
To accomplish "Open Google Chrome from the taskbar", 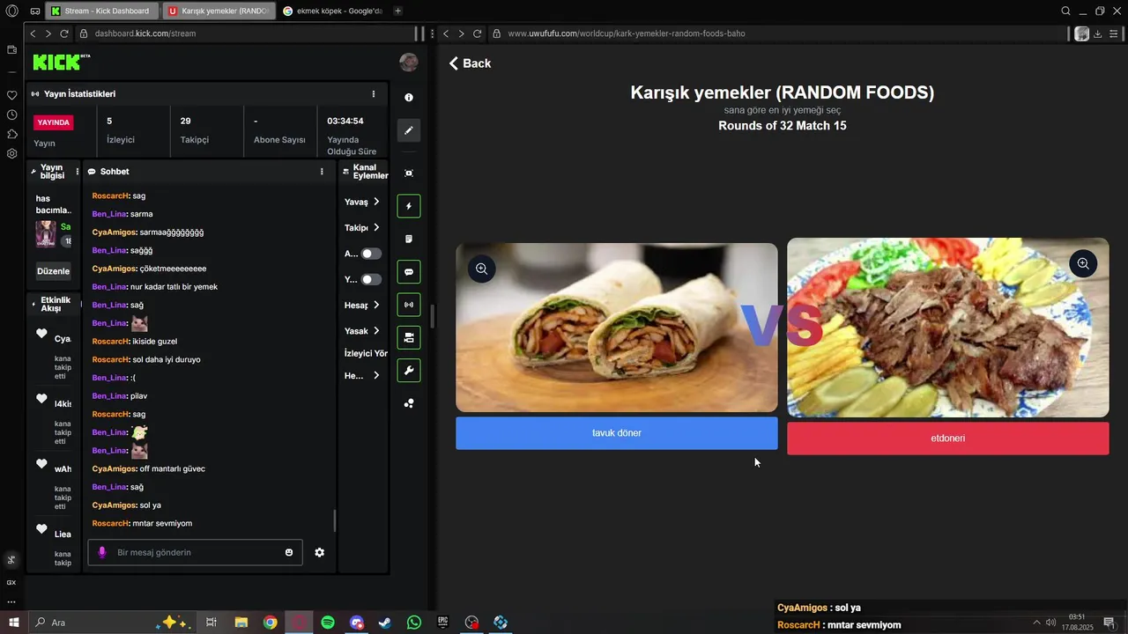I will (x=270, y=623).
